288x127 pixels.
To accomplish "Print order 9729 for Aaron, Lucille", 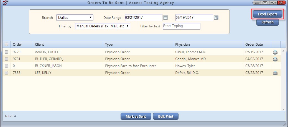I will pyautogui.click(x=275, y=52).
